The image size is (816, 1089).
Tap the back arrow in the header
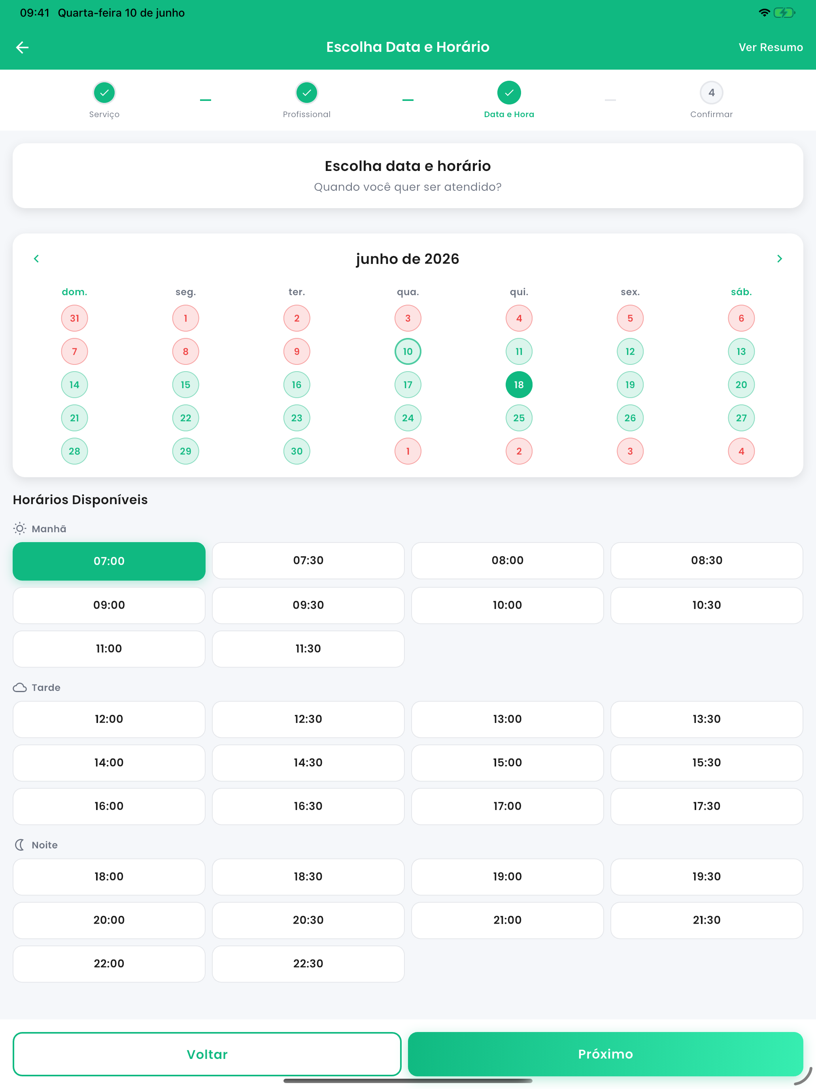click(x=22, y=47)
